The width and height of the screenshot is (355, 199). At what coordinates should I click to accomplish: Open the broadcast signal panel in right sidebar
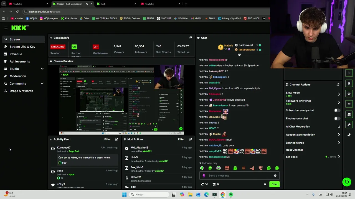349,104
